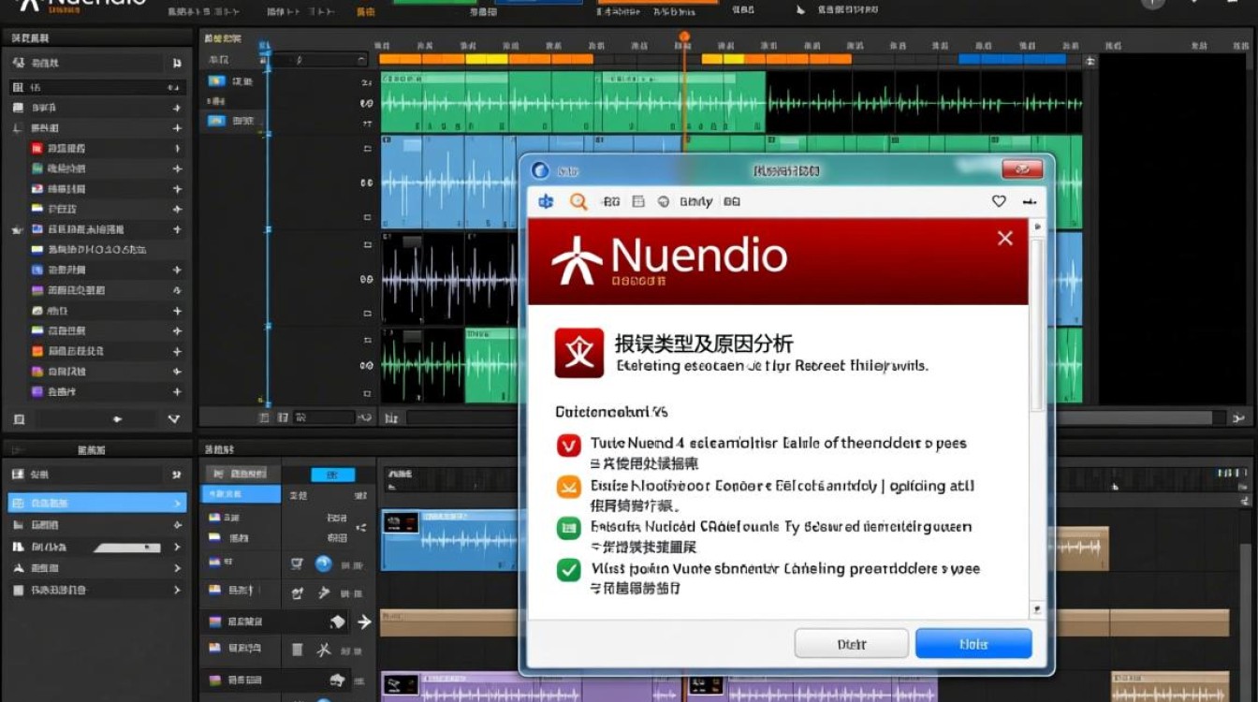Click the button at right of left-panel search row

(177, 63)
